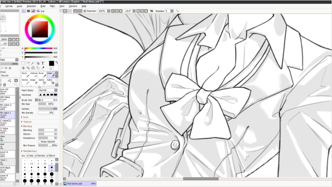The width and height of the screenshot is (332, 187).
Task: Adjust the Blending amount slider
Action: click(48, 130)
